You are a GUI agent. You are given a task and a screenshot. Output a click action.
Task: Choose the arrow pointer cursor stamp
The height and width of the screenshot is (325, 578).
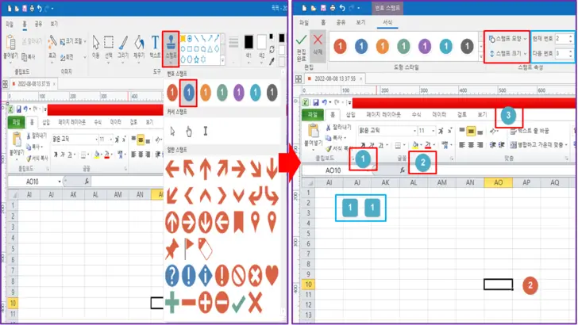(x=172, y=131)
